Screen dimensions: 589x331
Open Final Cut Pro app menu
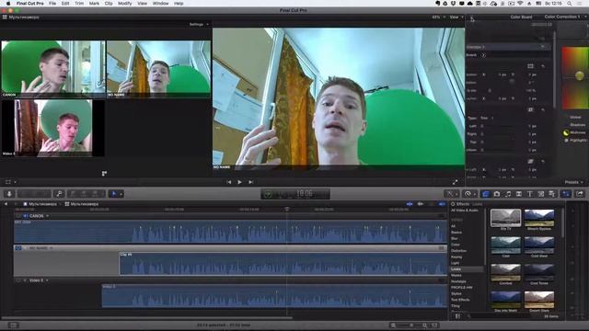(x=29, y=3)
